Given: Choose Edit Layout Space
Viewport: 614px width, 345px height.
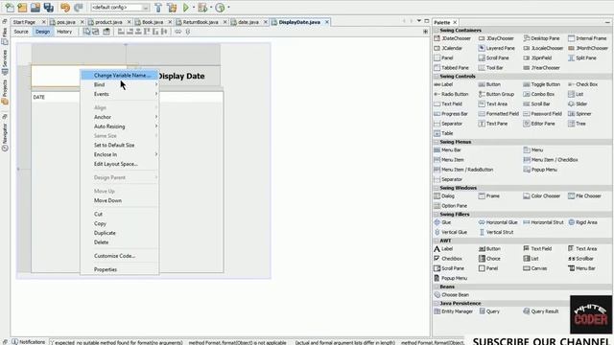Looking at the screenshot, I should point(119,164).
